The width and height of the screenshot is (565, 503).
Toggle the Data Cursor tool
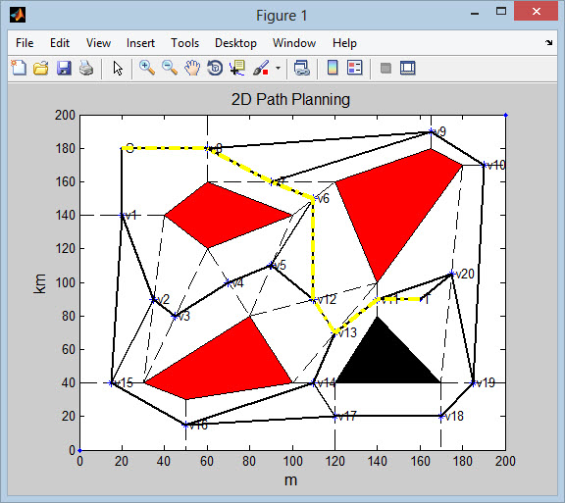tap(237, 68)
